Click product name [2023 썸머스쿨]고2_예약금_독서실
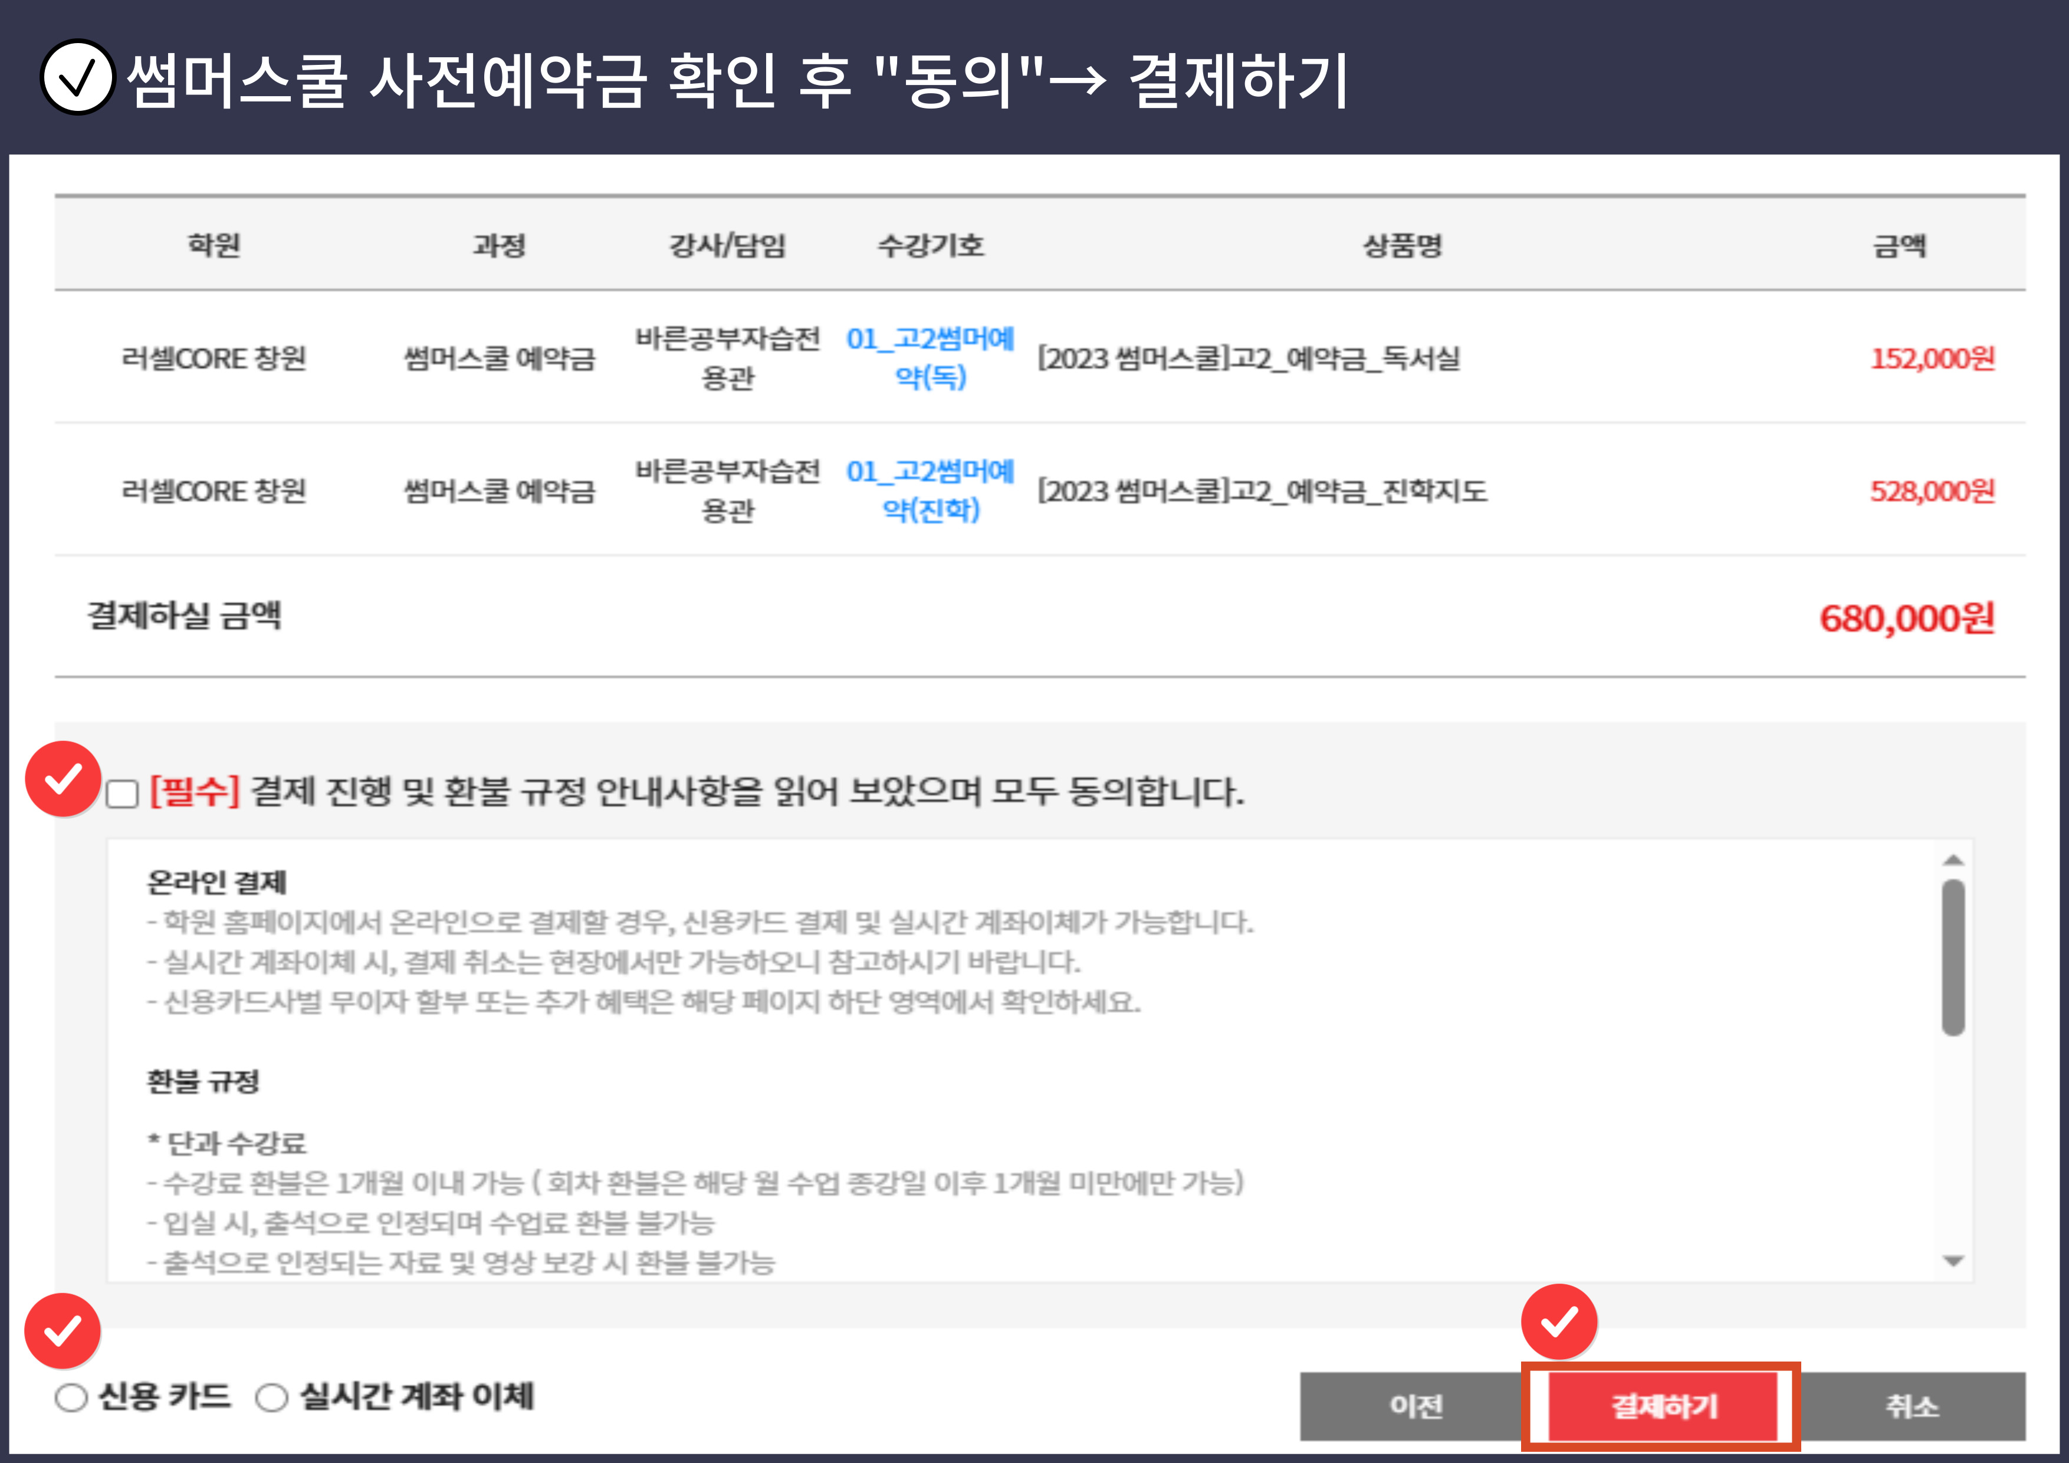Image resolution: width=2069 pixels, height=1463 pixels. click(1248, 359)
